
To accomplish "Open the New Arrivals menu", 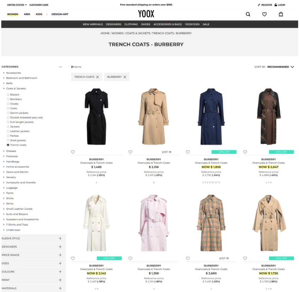I will pyautogui.click(x=92, y=24).
